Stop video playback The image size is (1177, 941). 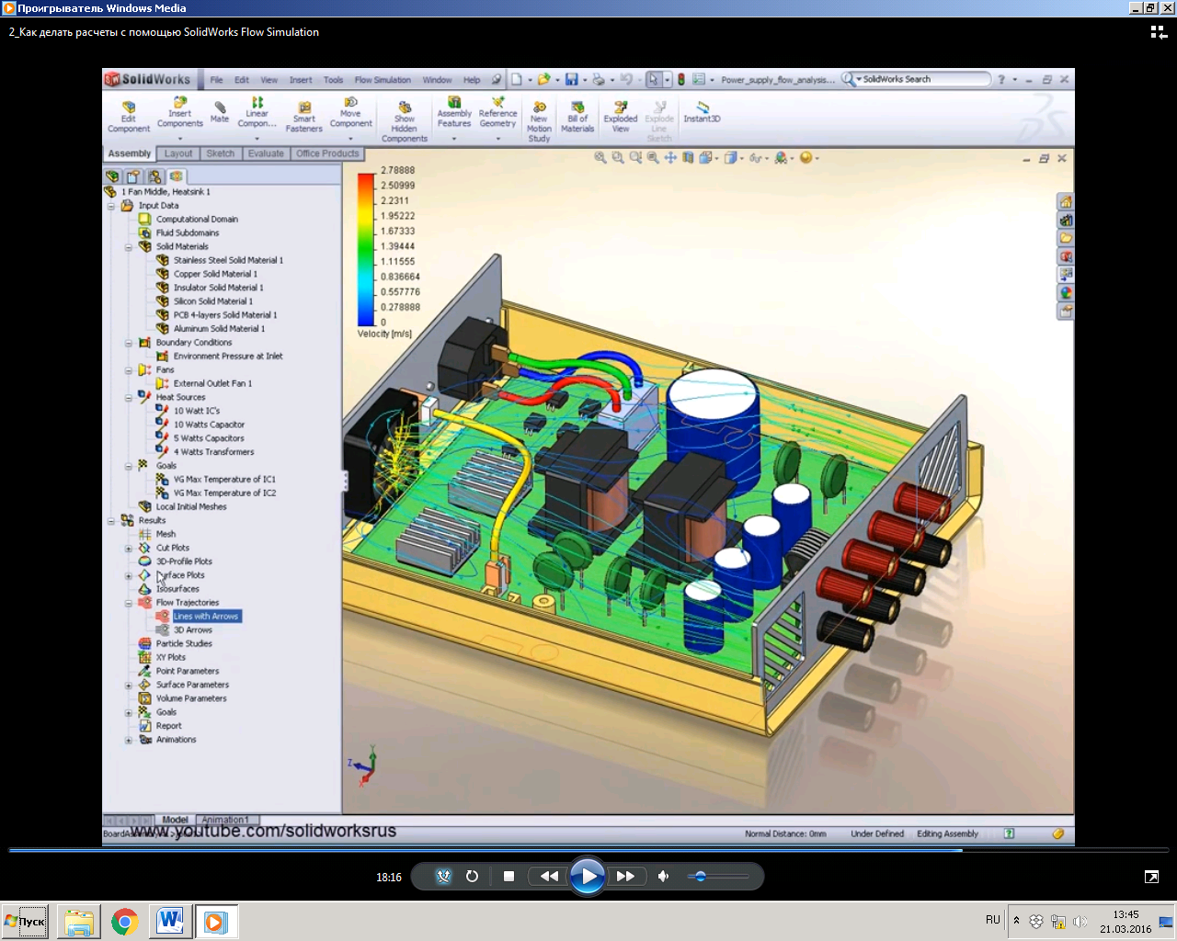[509, 876]
